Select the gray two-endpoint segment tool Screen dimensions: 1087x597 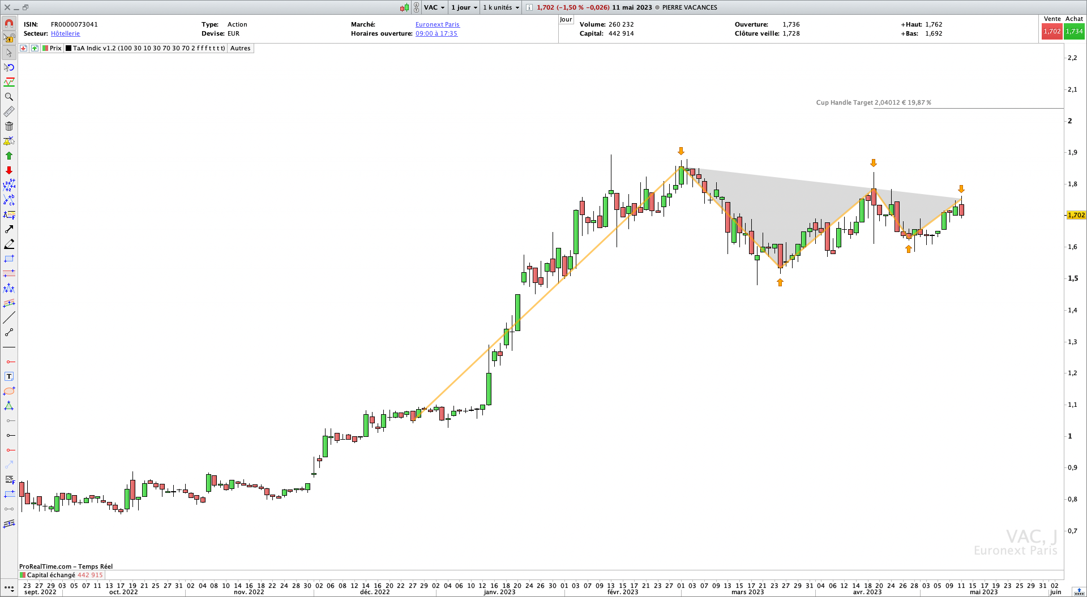[9, 509]
